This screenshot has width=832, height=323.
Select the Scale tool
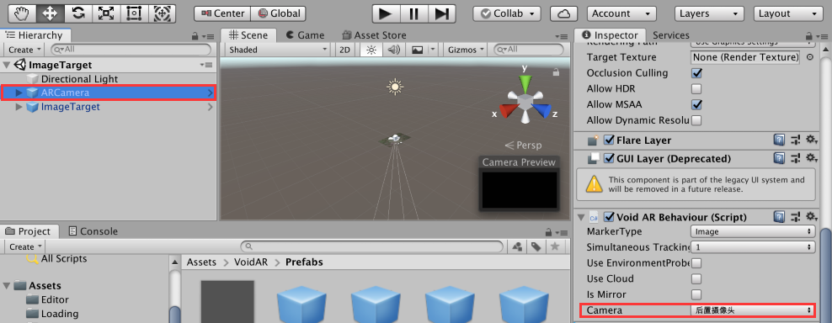106,13
